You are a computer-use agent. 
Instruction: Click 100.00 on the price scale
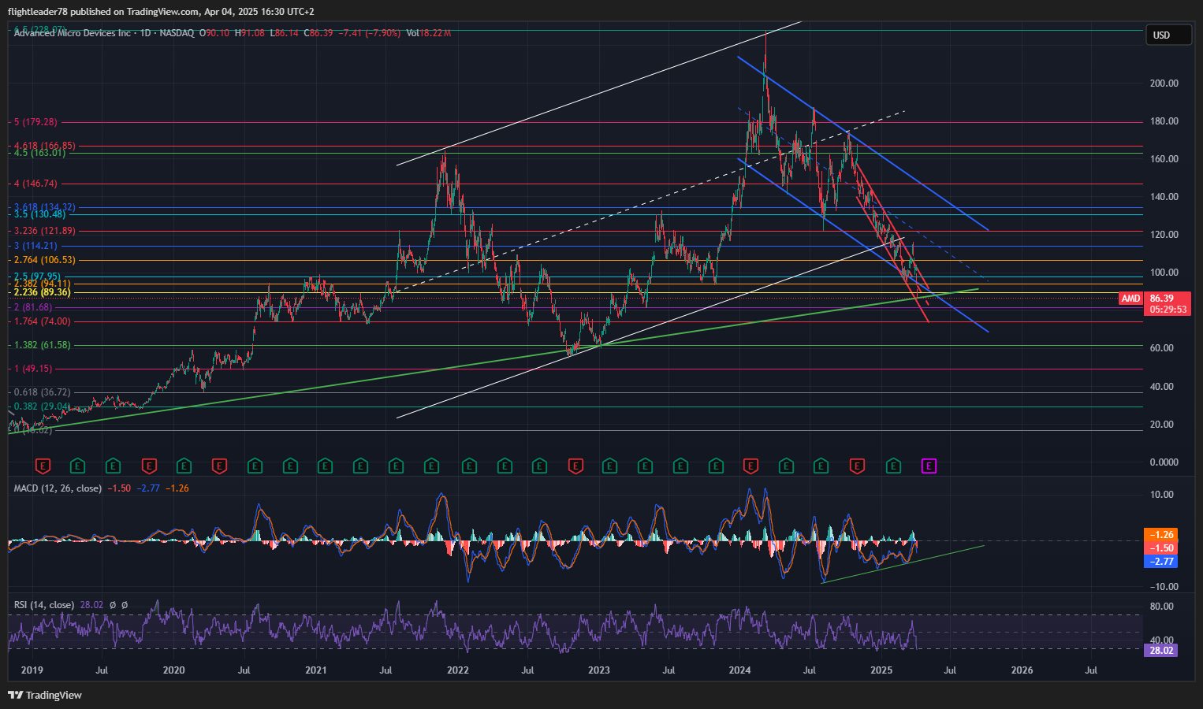(1164, 273)
